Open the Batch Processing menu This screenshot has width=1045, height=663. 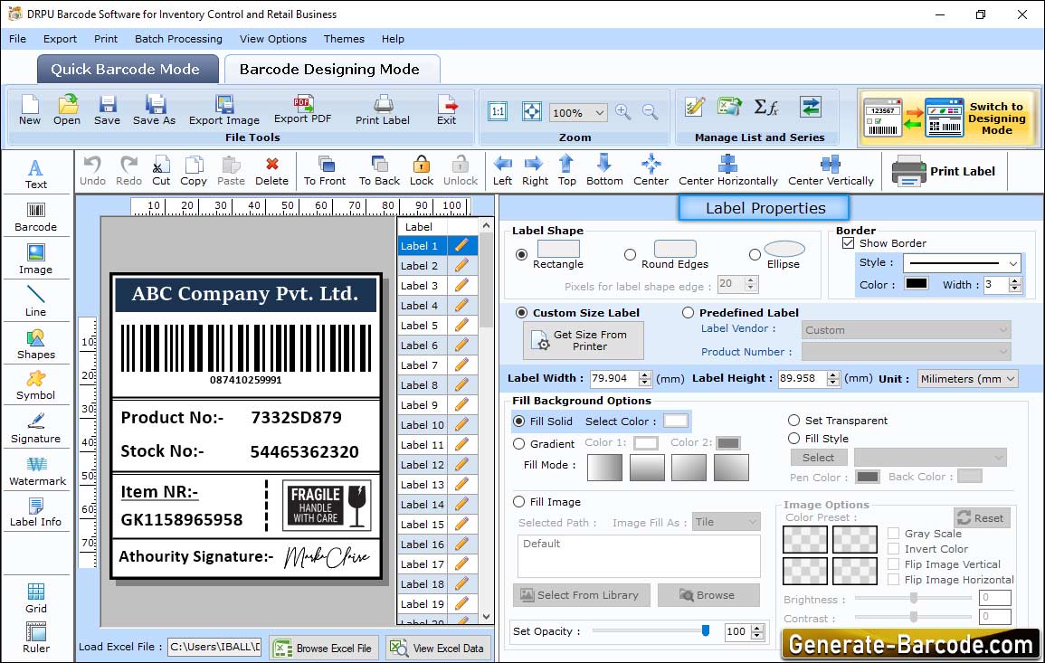coord(178,39)
